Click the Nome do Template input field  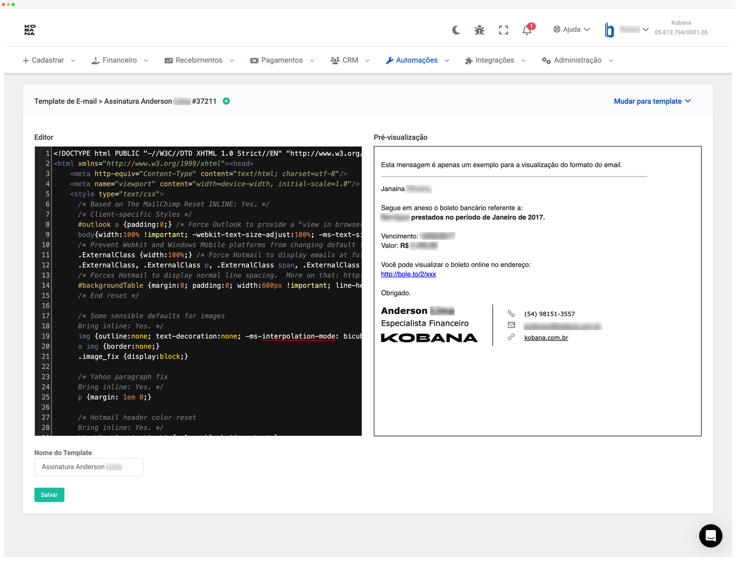pos(88,467)
